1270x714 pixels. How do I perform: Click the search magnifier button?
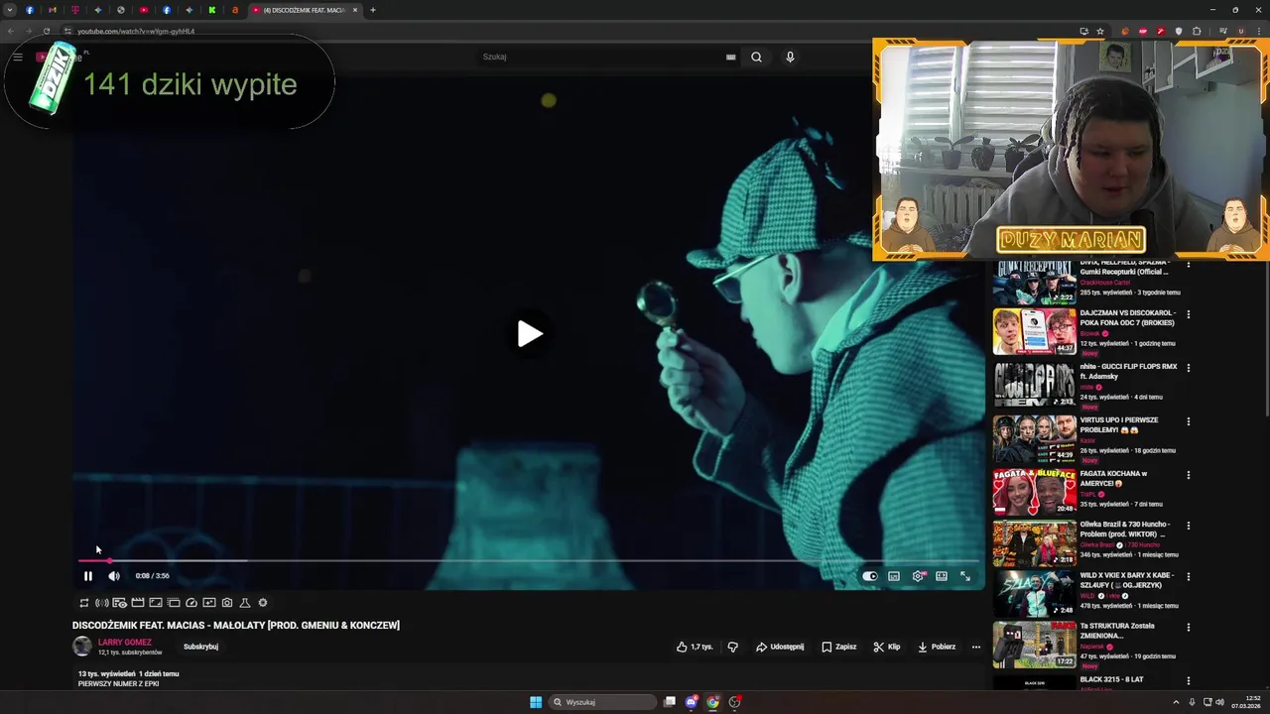pos(756,57)
